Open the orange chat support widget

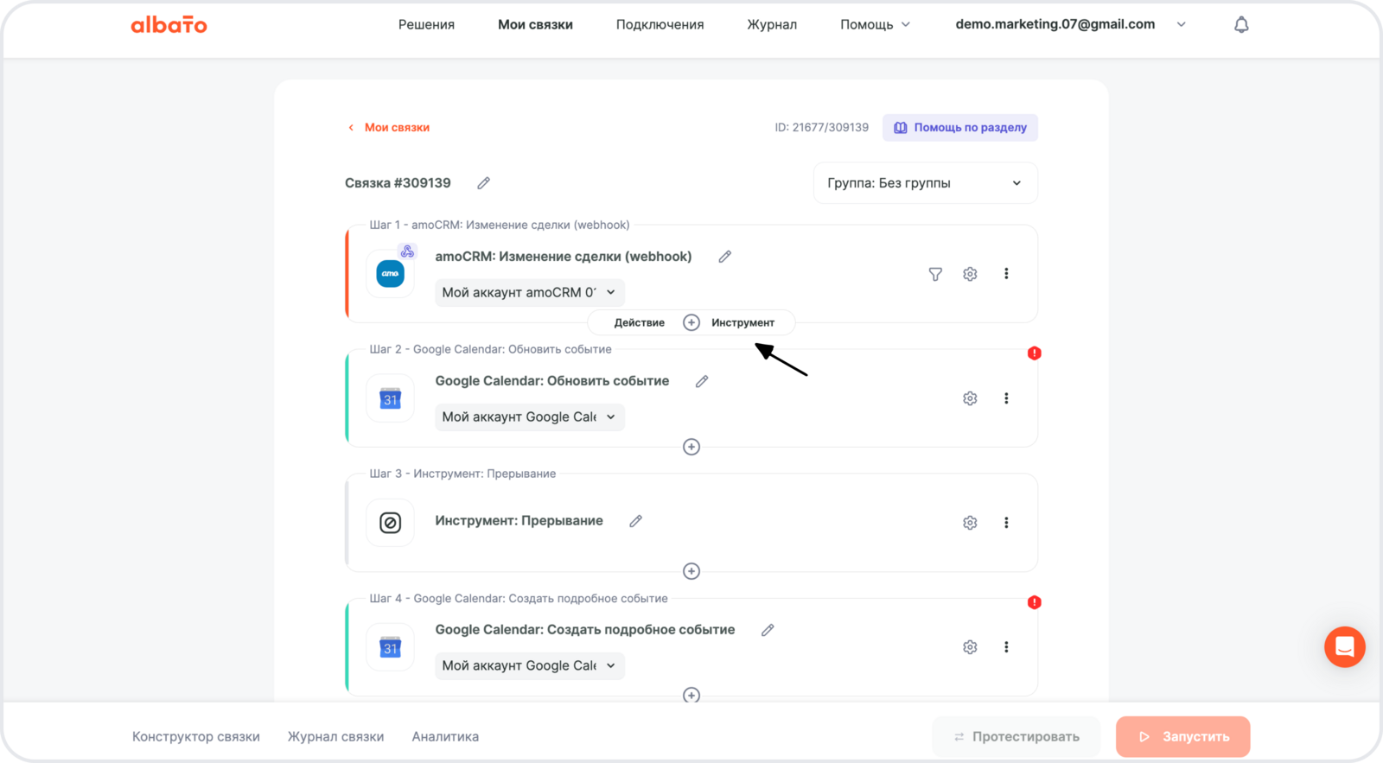[1344, 646]
